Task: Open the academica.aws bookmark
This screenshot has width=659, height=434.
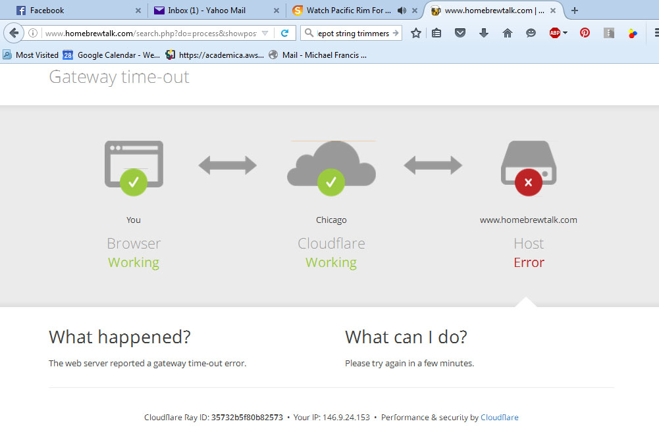Action: pos(215,55)
